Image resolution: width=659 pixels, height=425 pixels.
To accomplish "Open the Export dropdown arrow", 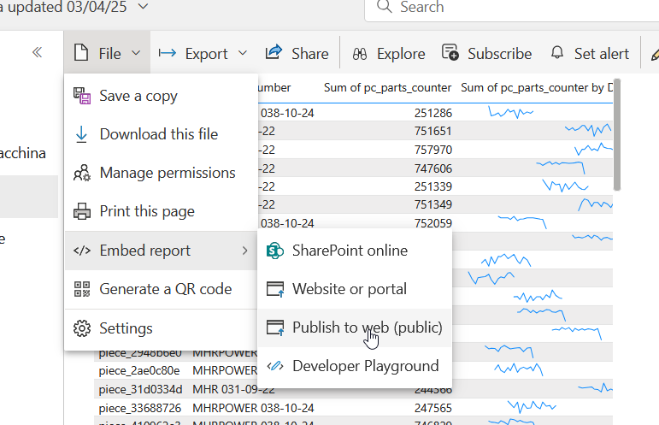I will 243,53.
